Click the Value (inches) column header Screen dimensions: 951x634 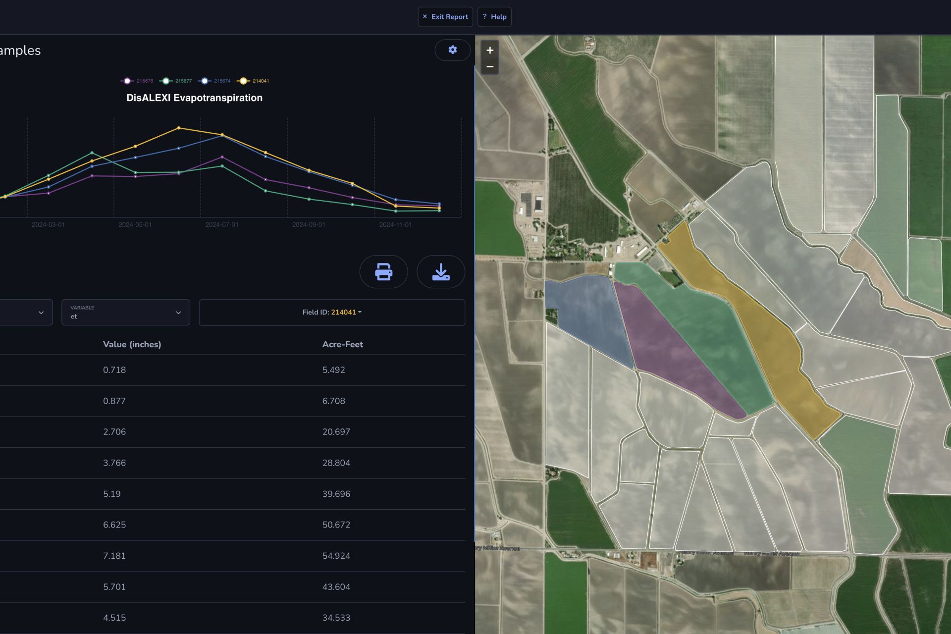[x=132, y=344]
